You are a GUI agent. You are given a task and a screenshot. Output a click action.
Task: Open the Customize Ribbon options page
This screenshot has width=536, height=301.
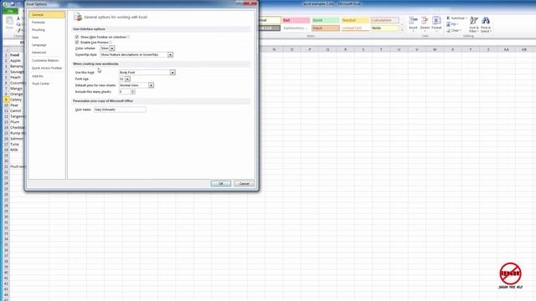point(47,60)
